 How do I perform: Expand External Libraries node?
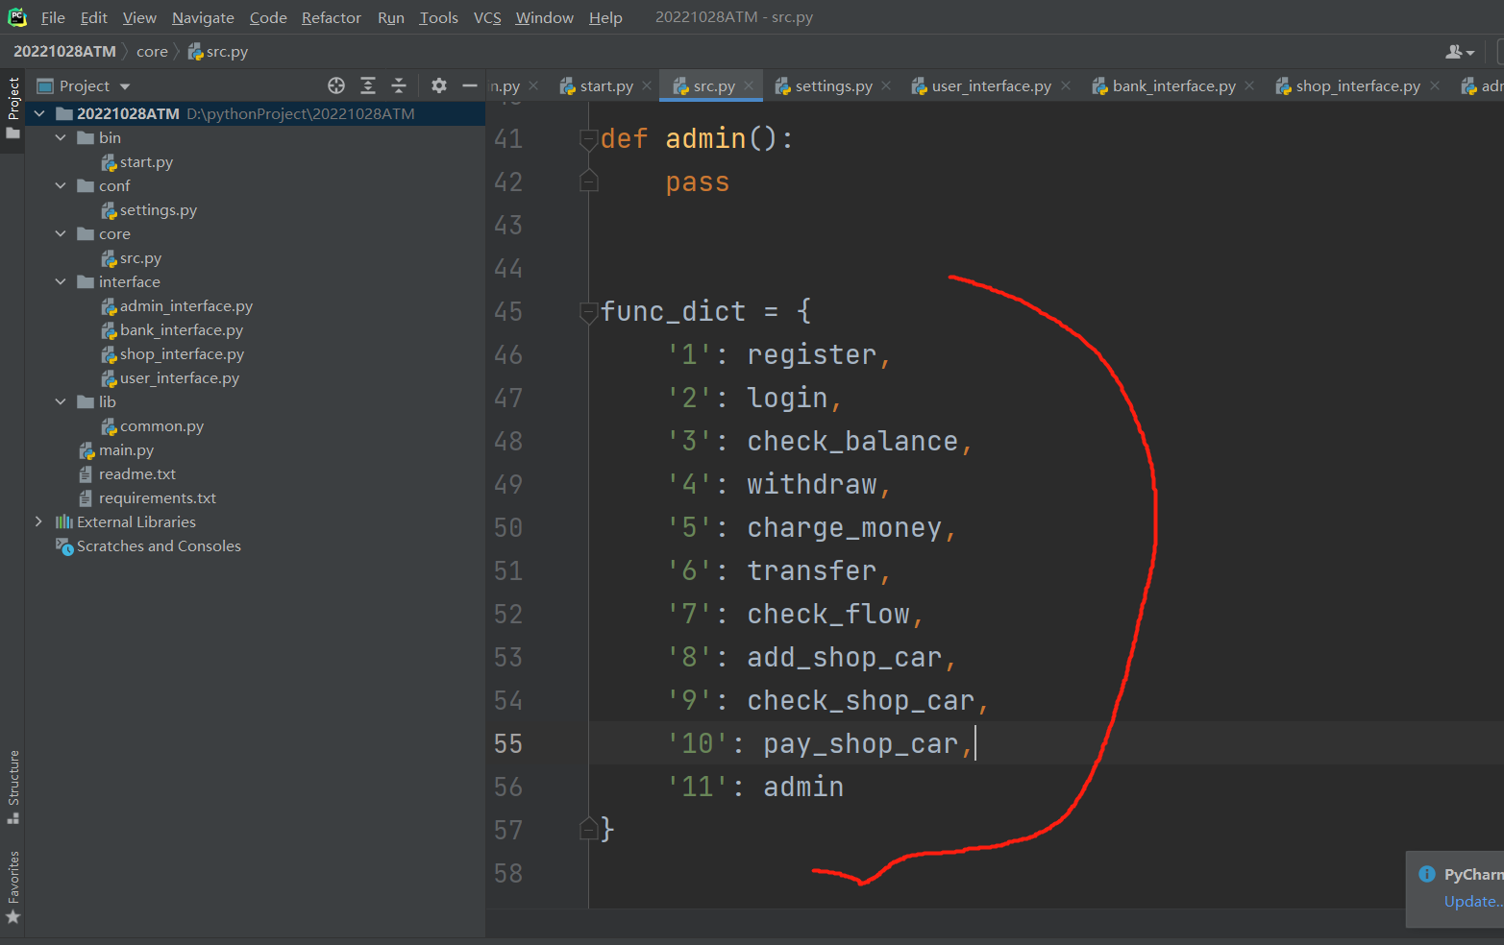point(38,521)
